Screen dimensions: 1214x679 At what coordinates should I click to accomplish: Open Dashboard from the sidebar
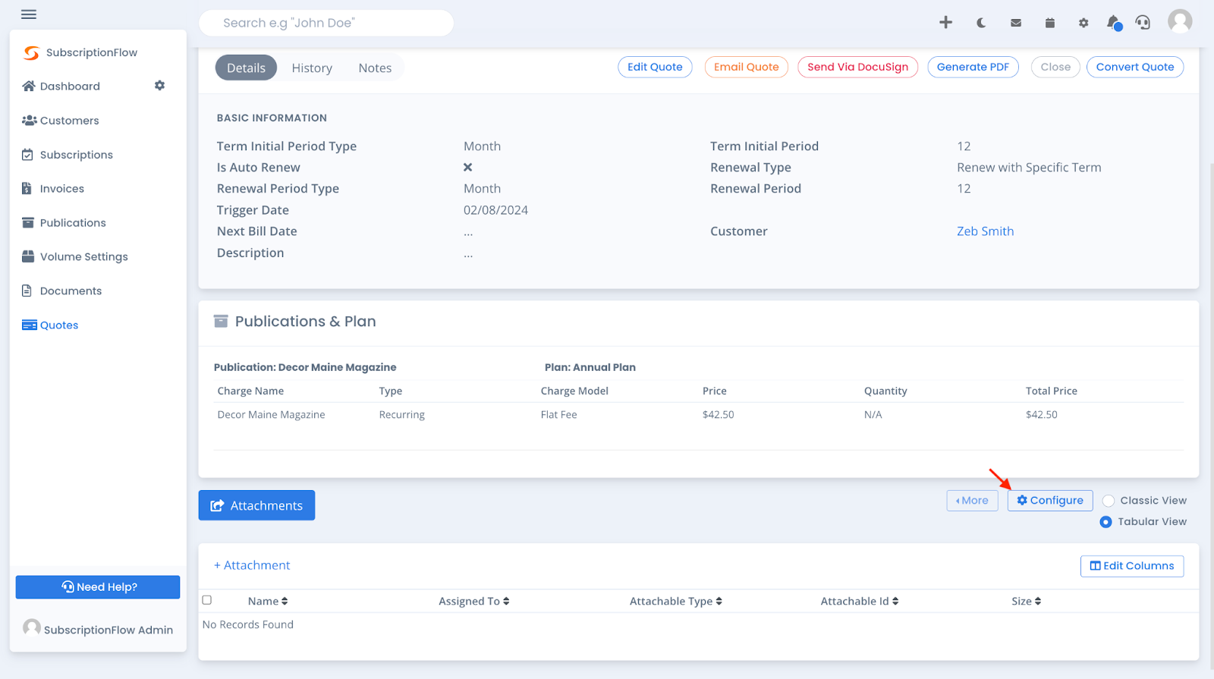[x=70, y=86]
